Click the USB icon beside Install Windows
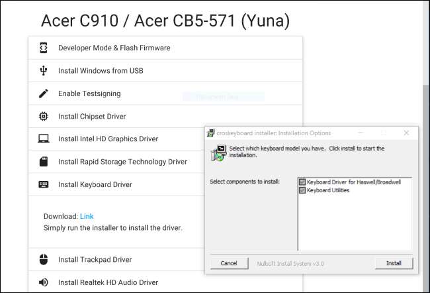The width and height of the screenshot is (430, 293). [44, 70]
